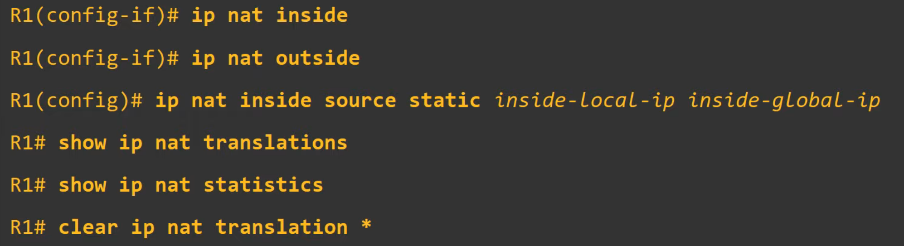Select the italic "inside-local-ip" argument
The image size is (904, 246).
coord(584,101)
